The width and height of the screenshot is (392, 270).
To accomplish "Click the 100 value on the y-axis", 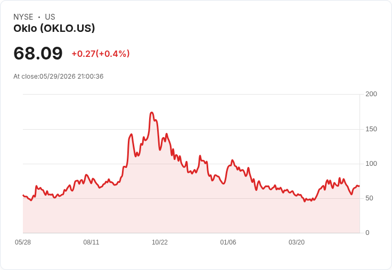I will click(371, 164).
